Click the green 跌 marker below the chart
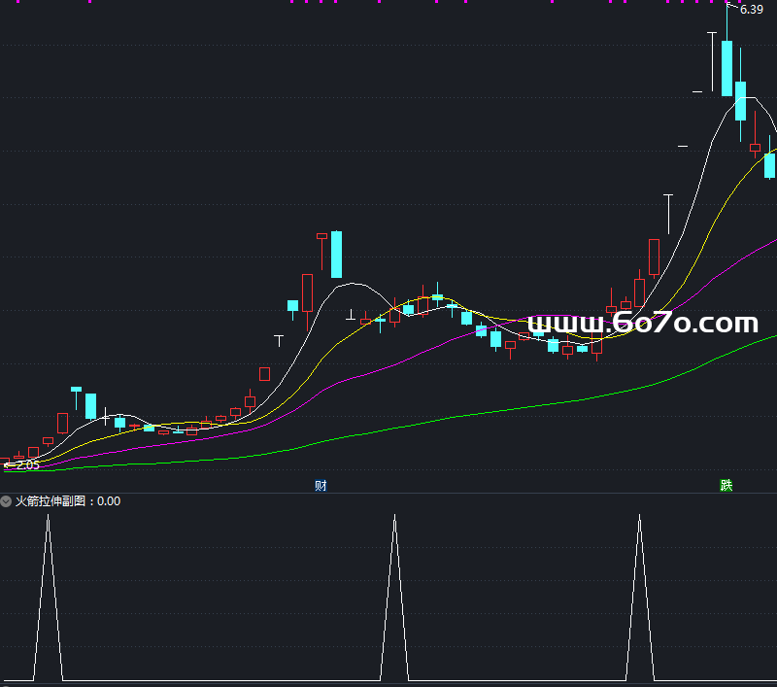Screen dimensions: 777x687 [x=726, y=485]
